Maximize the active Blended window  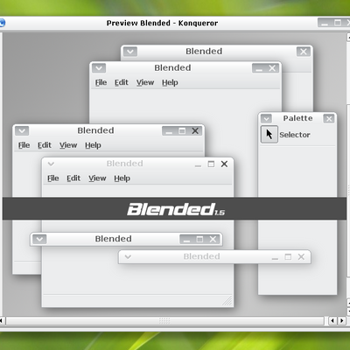211,164
